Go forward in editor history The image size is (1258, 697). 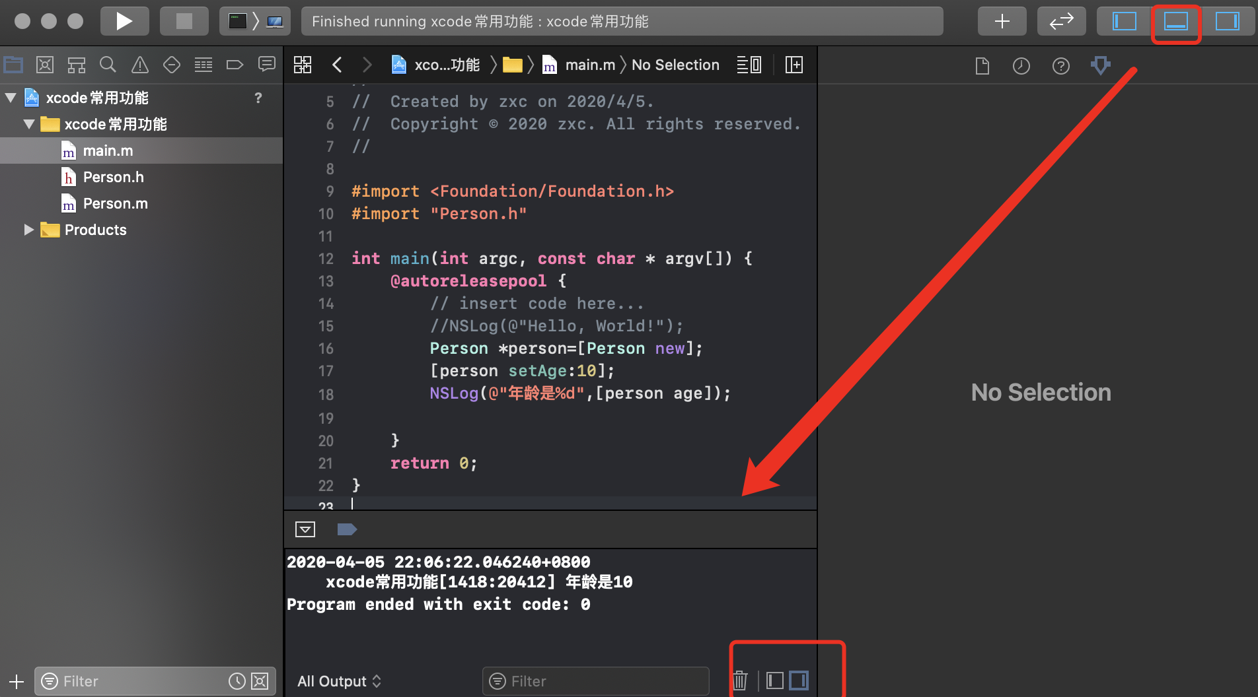point(367,65)
